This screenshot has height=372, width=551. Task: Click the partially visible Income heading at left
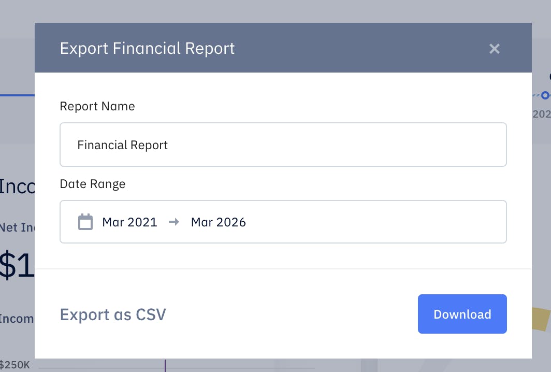click(17, 187)
